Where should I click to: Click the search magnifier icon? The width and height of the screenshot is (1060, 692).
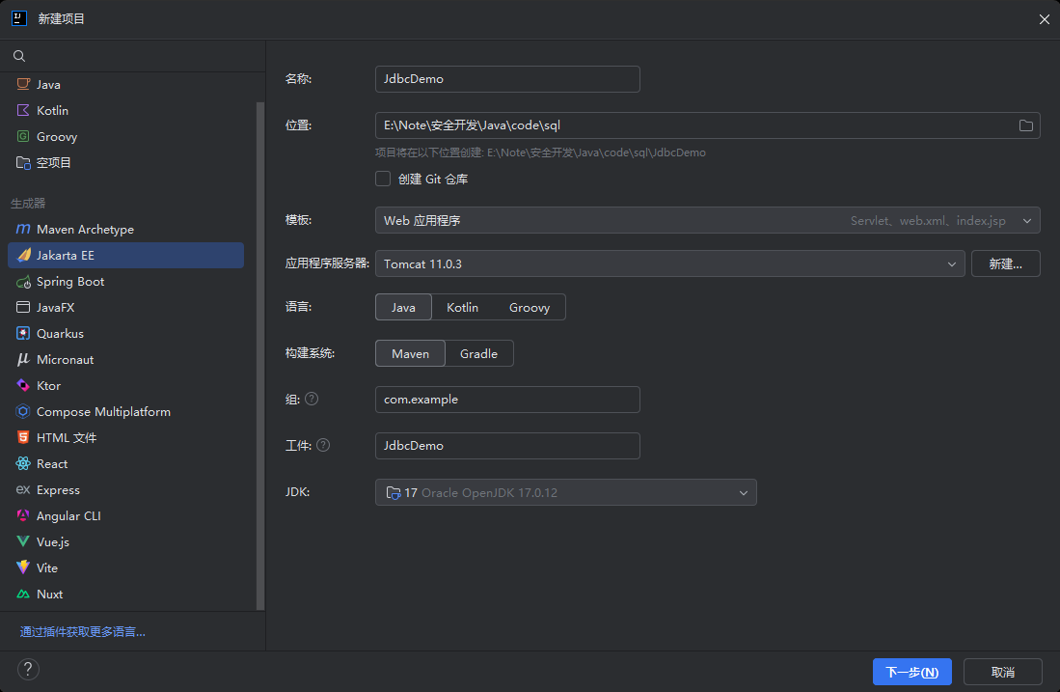click(19, 56)
